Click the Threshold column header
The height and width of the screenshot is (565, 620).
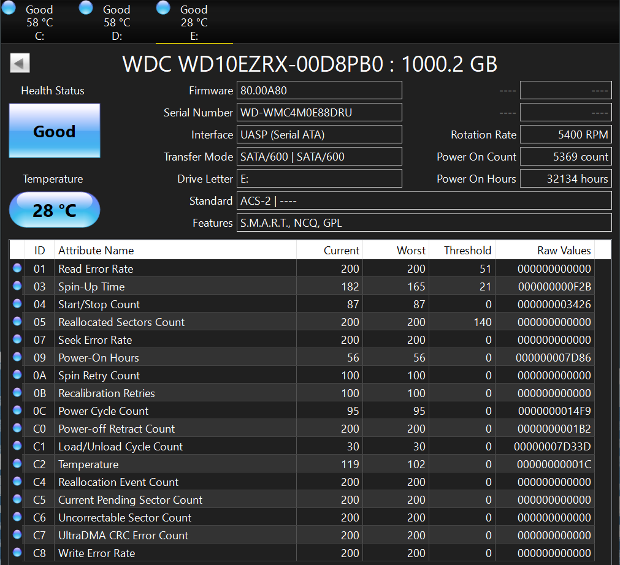tap(462, 251)
